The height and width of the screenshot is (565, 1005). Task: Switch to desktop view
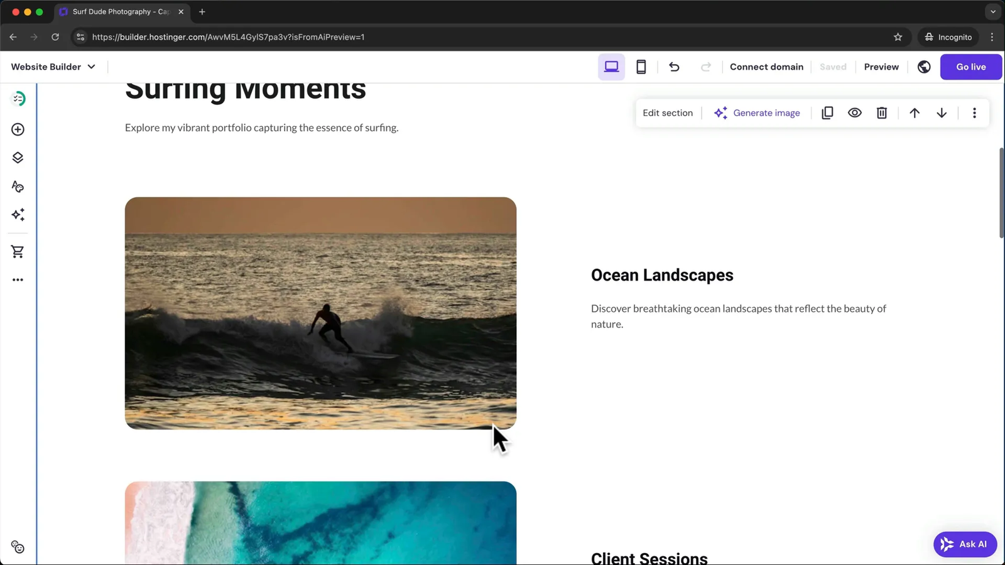click(x=611, y=67)
